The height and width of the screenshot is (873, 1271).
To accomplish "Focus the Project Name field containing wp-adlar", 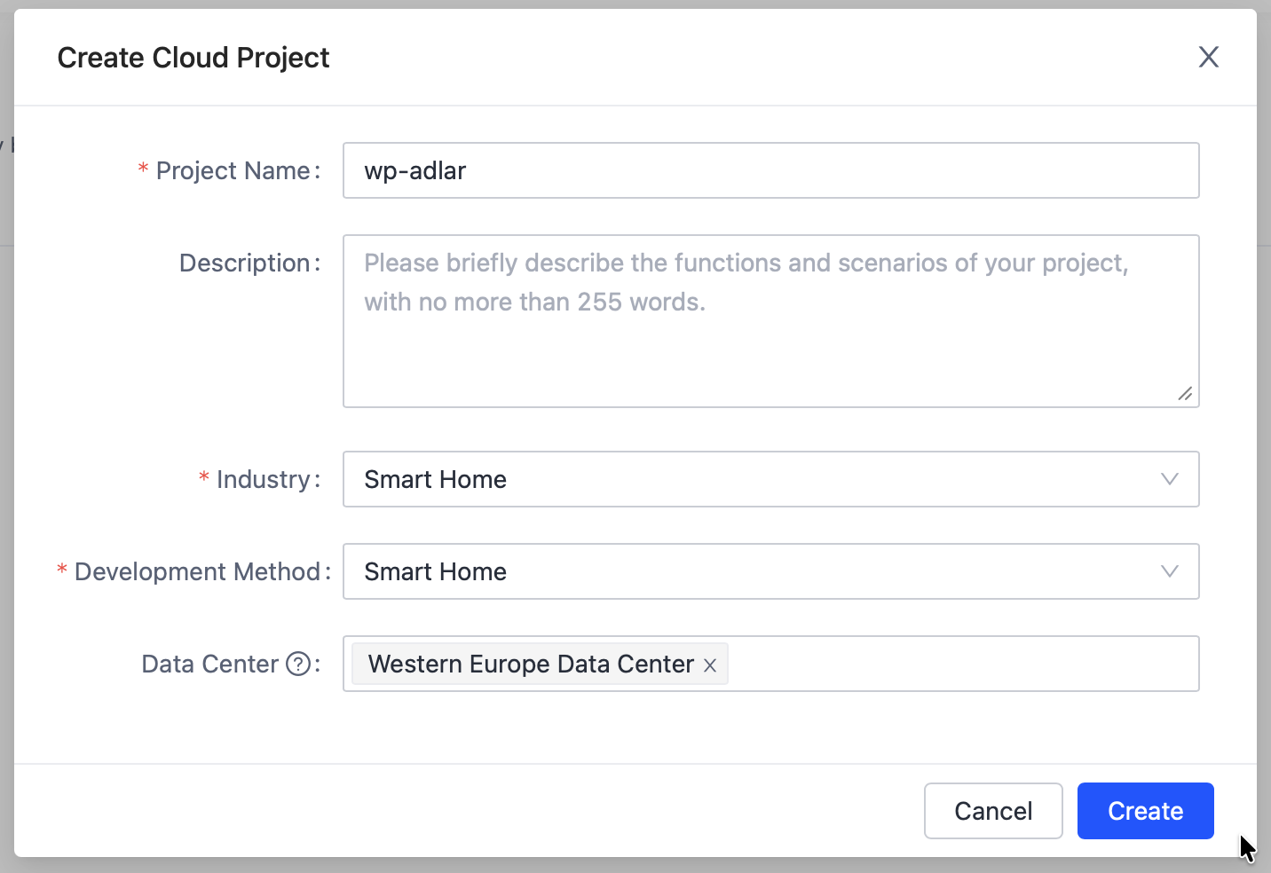I will click(770, 170).
